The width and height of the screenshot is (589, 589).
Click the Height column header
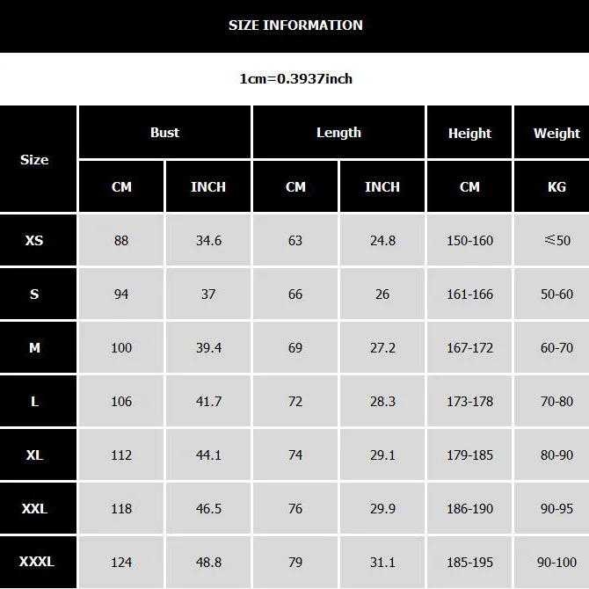[x=469, y=134]
